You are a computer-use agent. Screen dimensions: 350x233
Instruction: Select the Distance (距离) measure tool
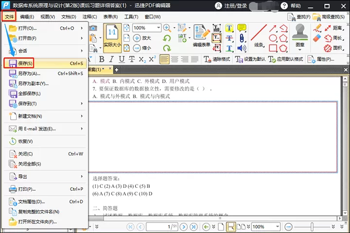pyautogui.click(x=333, y=28)
